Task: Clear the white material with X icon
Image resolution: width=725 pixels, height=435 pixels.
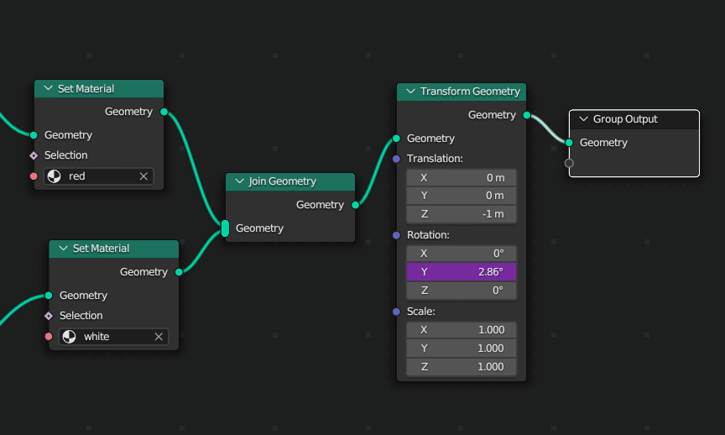Action: [x=159, y=337]
